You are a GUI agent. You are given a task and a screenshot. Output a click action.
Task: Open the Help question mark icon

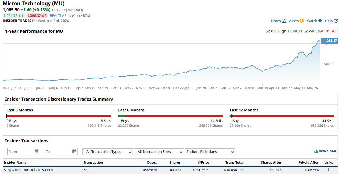(x=336, y=21)
